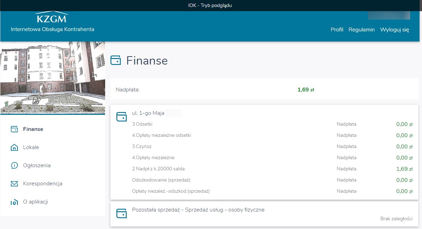Open the ul. 1-go Maja account card title
422x229 pixels.
coord(148,113)
